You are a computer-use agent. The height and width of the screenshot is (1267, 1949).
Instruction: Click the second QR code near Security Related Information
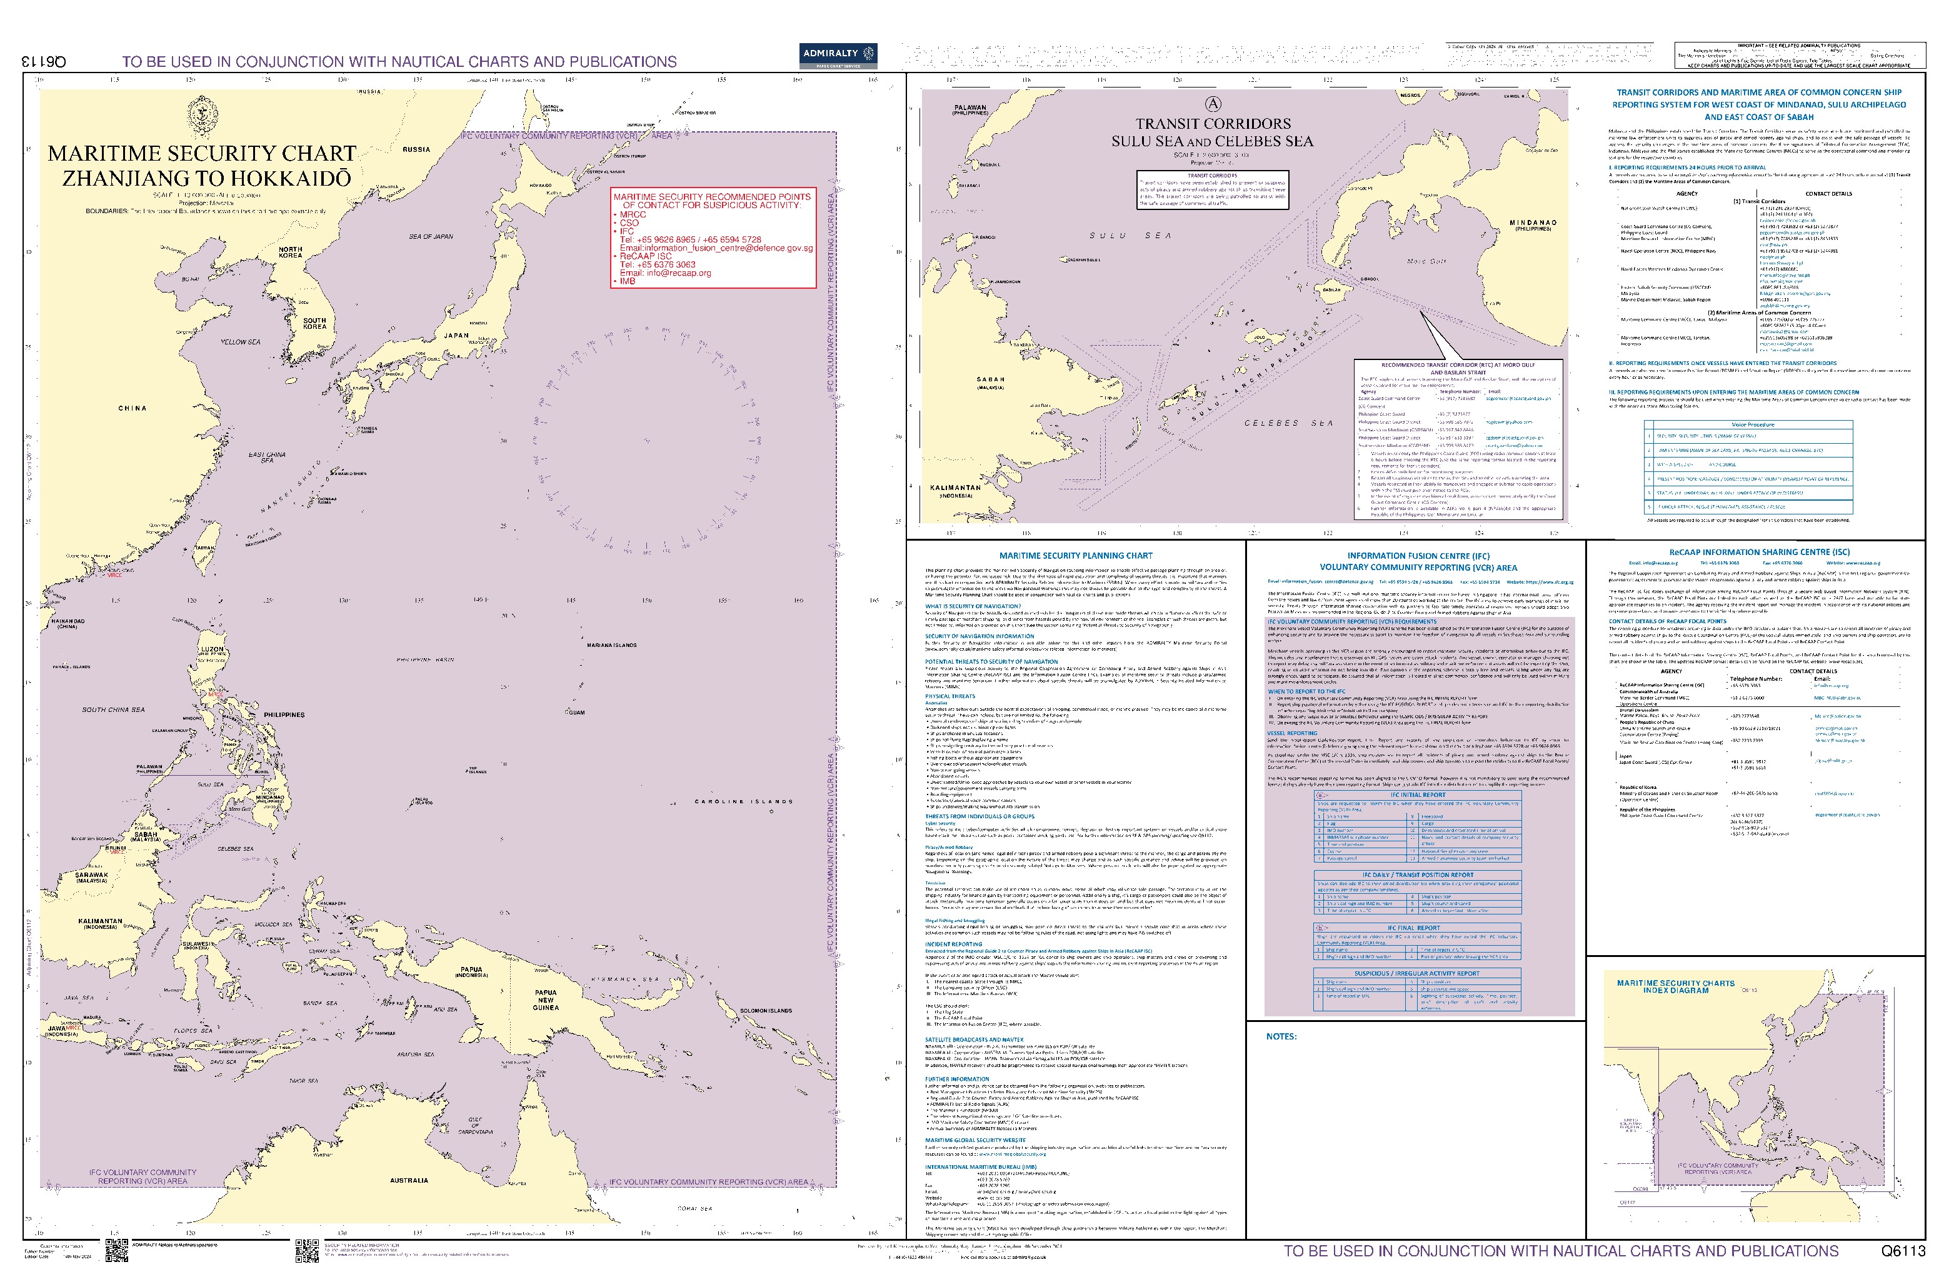click(x=306, y=1251)
